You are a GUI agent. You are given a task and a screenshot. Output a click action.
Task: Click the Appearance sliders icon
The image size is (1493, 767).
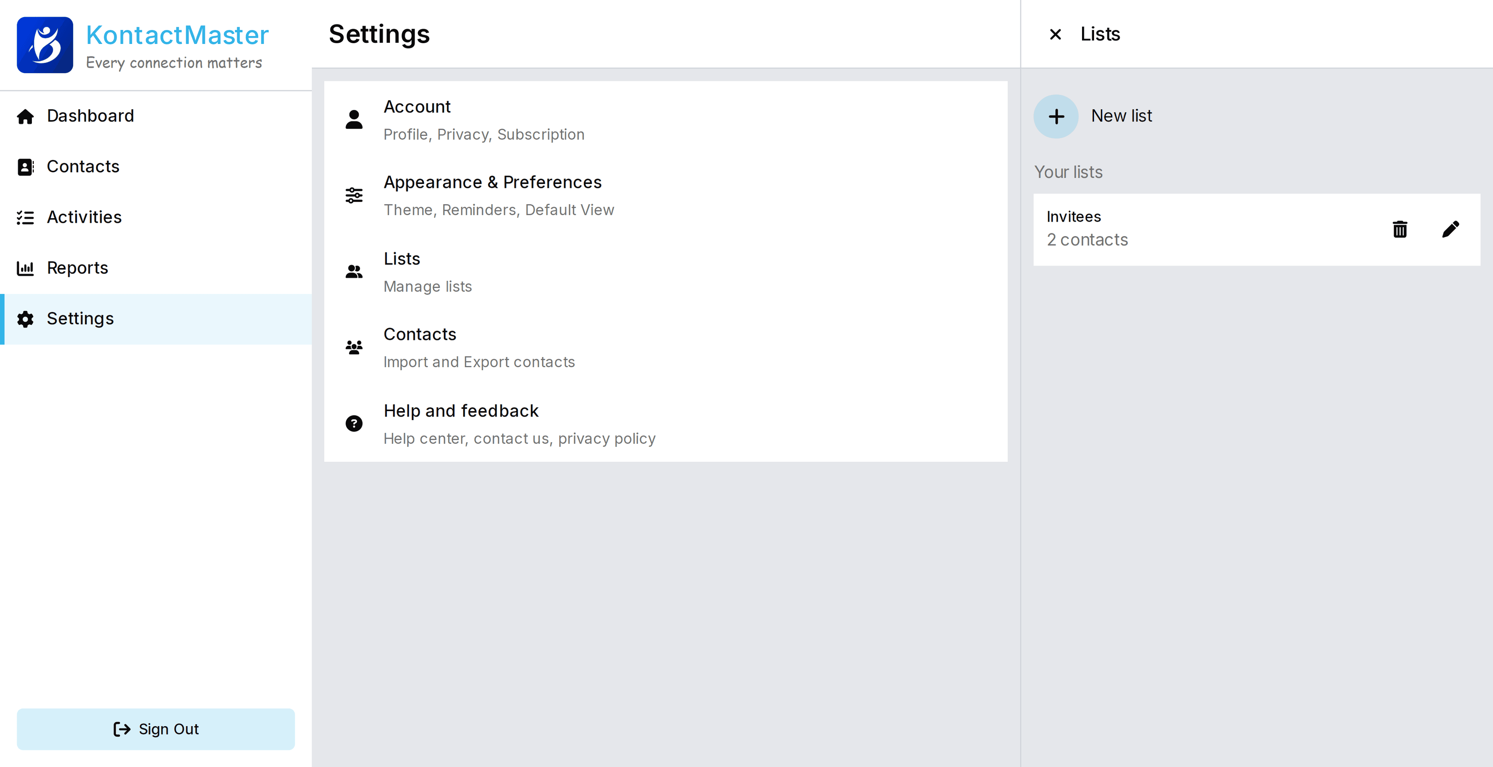click(353, 195)
